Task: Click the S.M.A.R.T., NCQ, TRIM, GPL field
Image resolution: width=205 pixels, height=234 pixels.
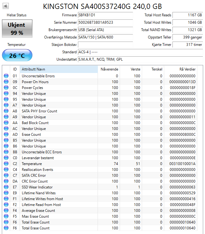Action: (140, 59)
